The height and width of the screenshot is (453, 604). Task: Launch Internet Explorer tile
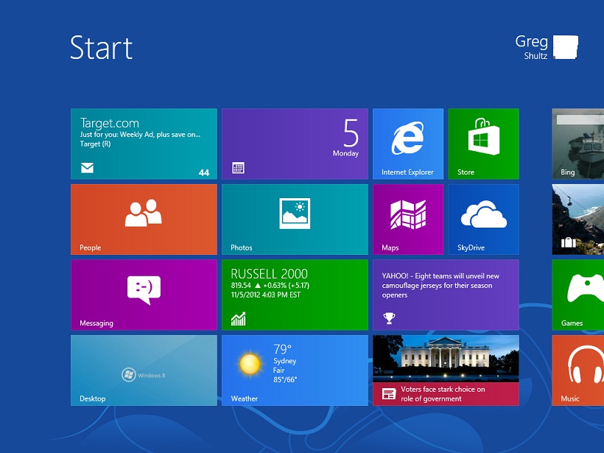408,144
